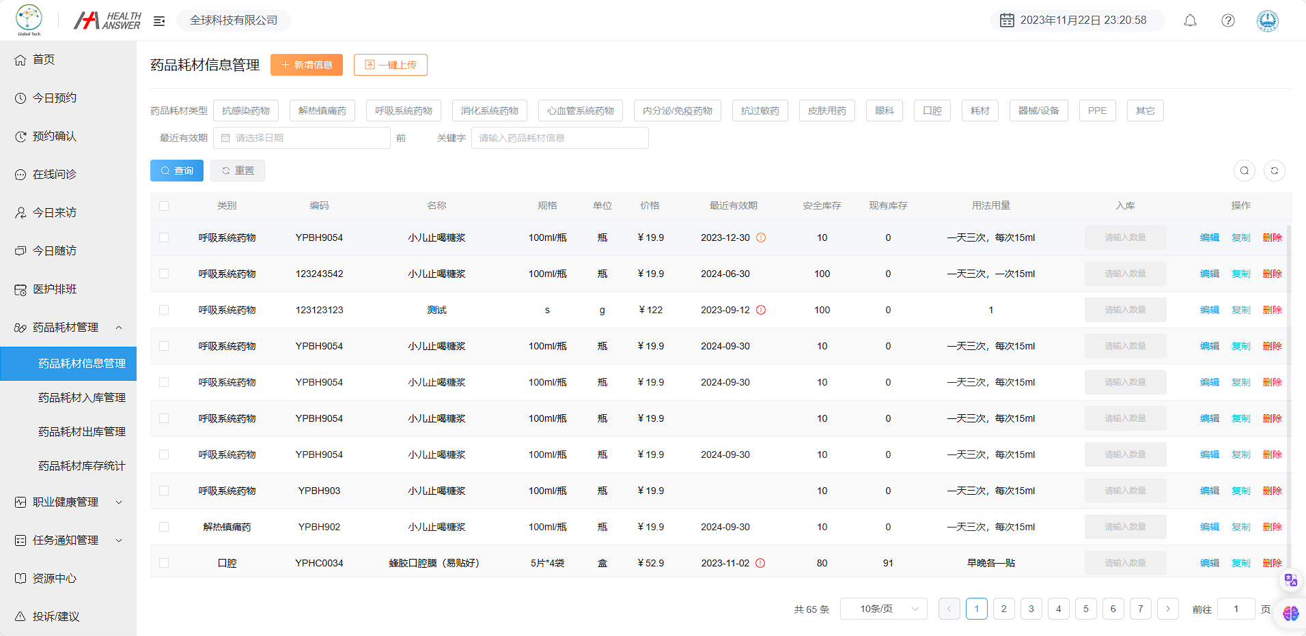
Task: Expand the 任务通知管理 menu group
Action: pos(68,540)
